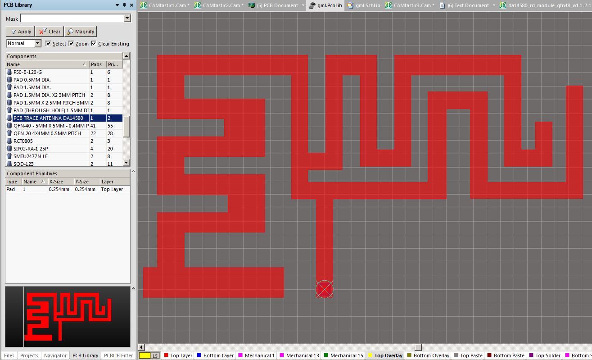Pin the PCB Library panel
This screenshot has height=360, width=592.
point(124,5)
